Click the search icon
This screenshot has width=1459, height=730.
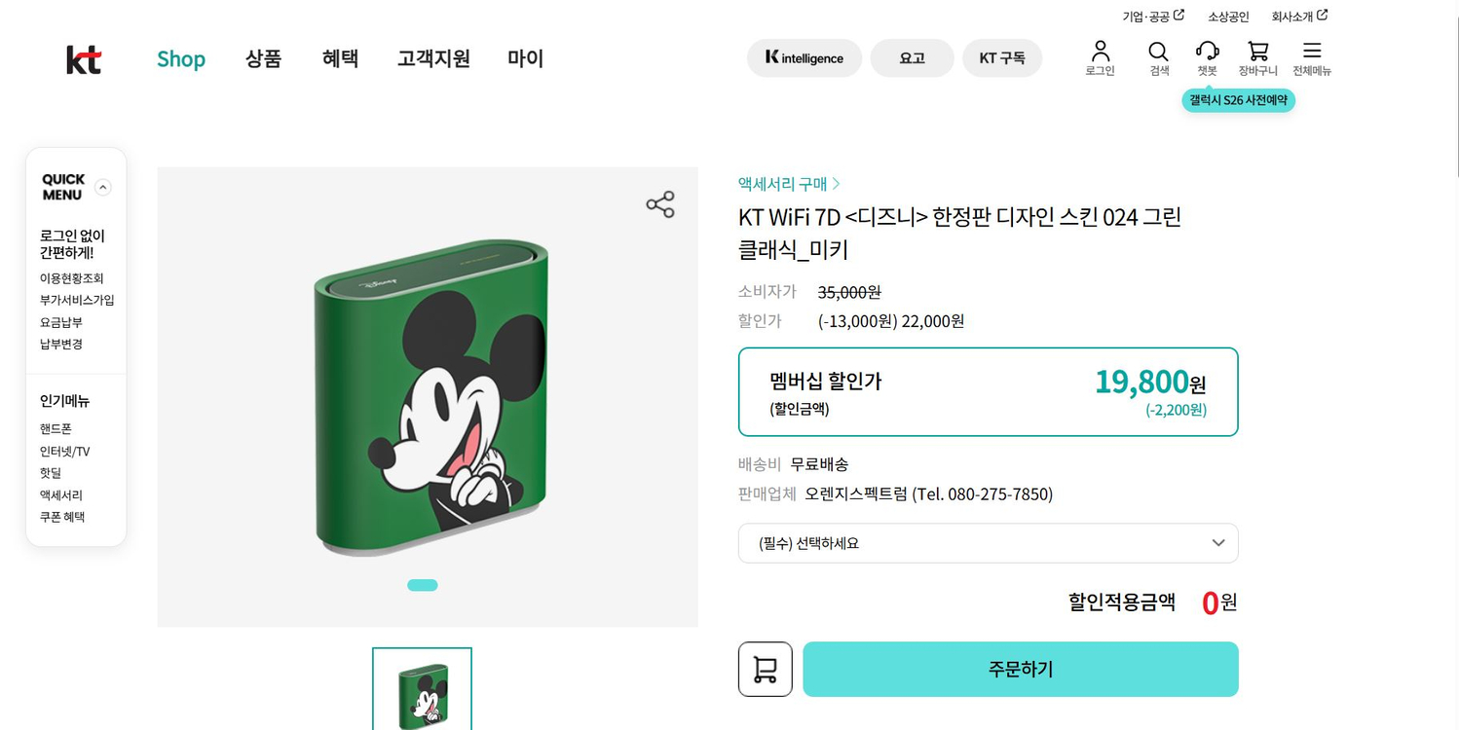pyautogui.click(x=1158, y=56)
